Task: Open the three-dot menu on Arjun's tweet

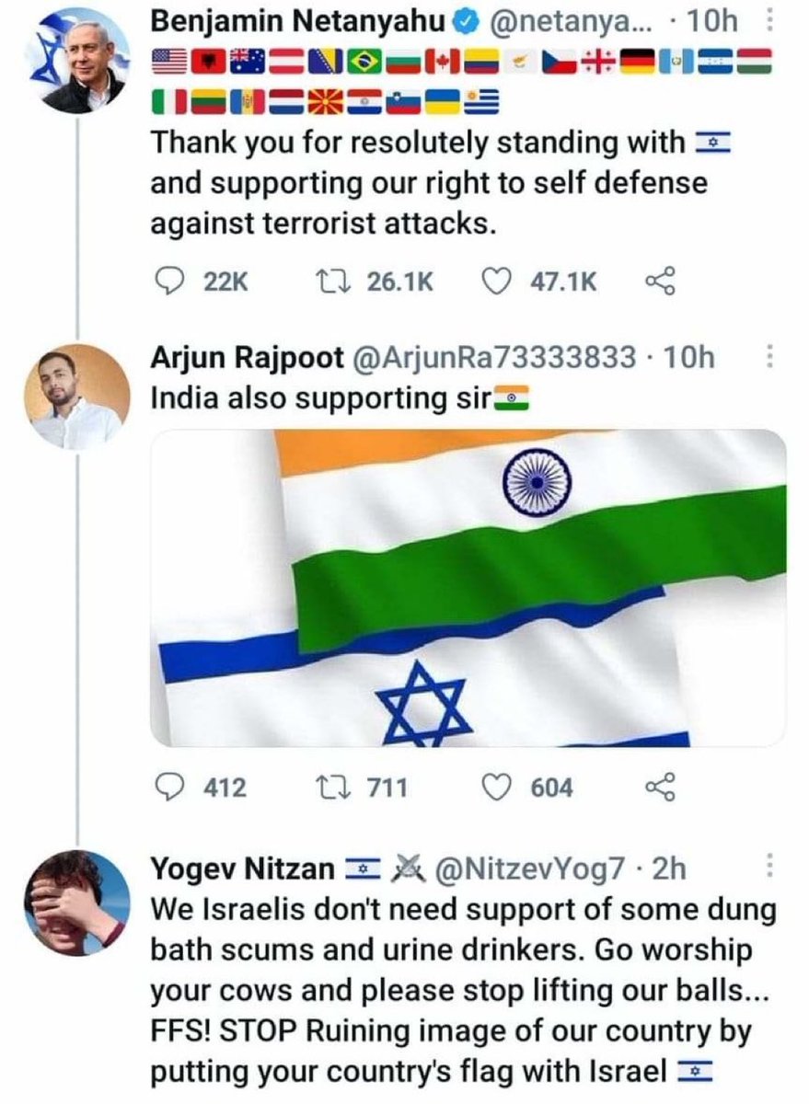Action: [x=771, y=358]
